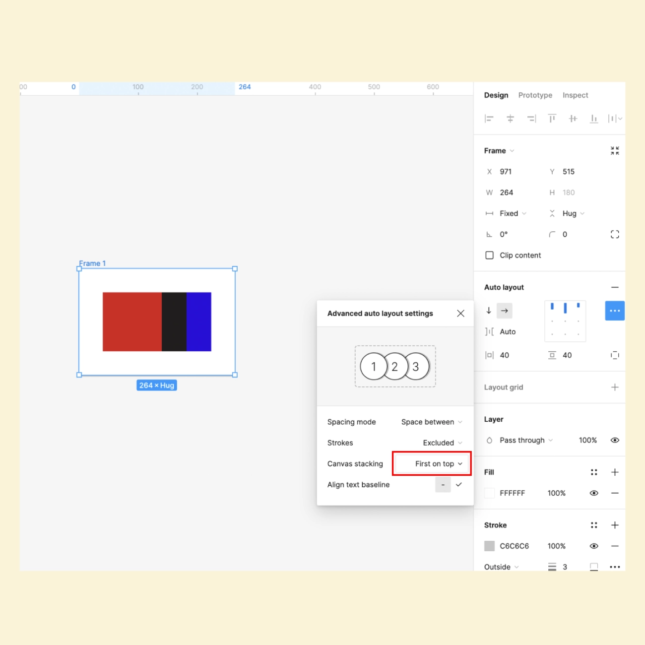The height and width of the screenshot is (645, 645).
Task: Switch to Inspect tab
Action: (x=576, y=95)
